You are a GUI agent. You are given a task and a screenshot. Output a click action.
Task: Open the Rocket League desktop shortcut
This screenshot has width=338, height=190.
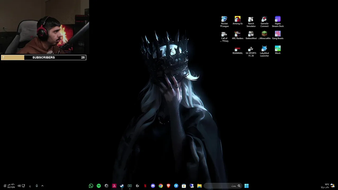point(224,22)
